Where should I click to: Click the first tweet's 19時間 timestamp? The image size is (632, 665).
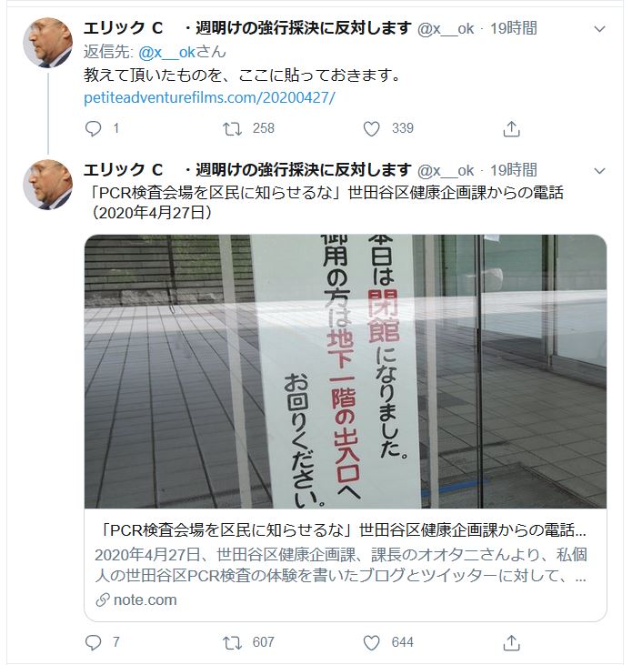pos(514,28)
